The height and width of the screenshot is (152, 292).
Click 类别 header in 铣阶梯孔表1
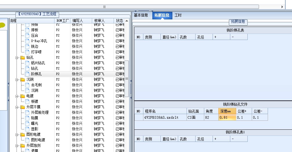click(x=152, y=139)
